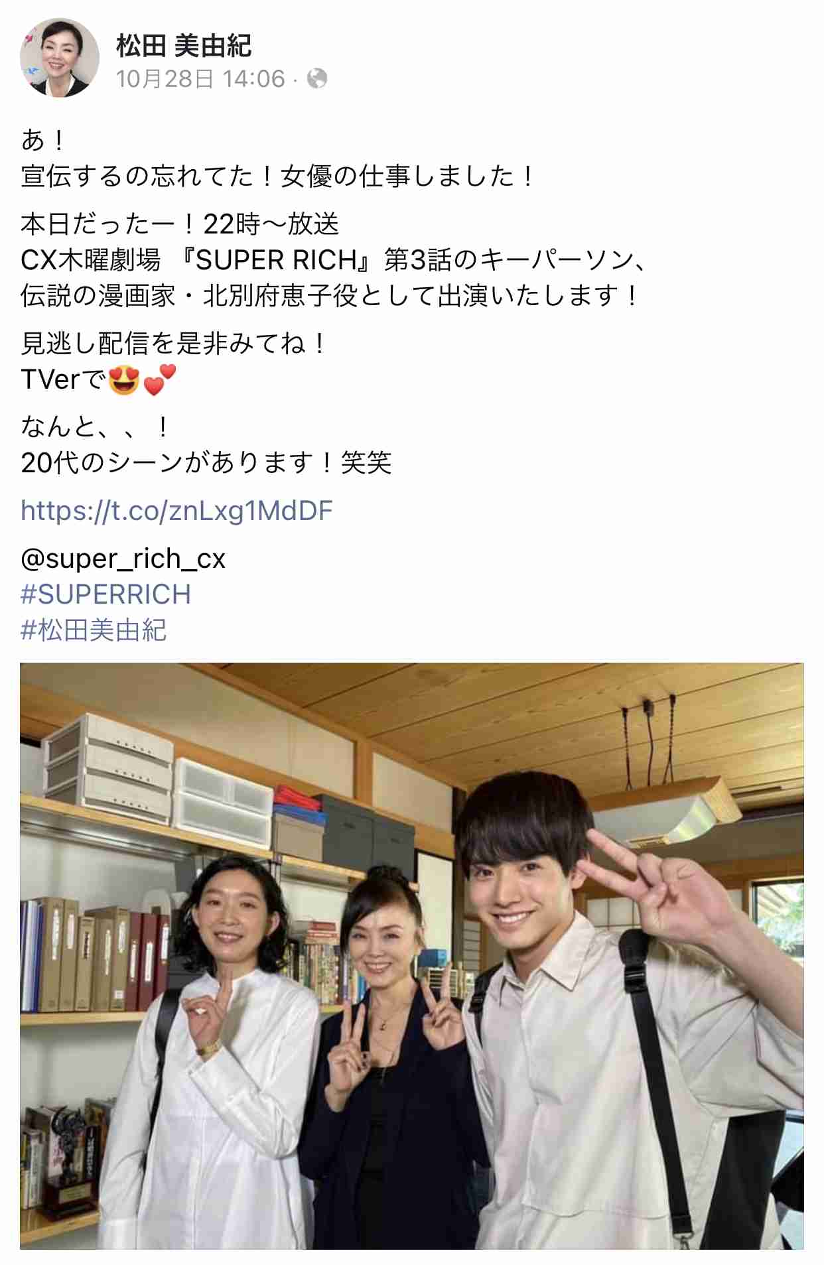Click the #SUPERRICH hashtag
The width and height of the screenshot is (824, 1265).
[106, 594]
